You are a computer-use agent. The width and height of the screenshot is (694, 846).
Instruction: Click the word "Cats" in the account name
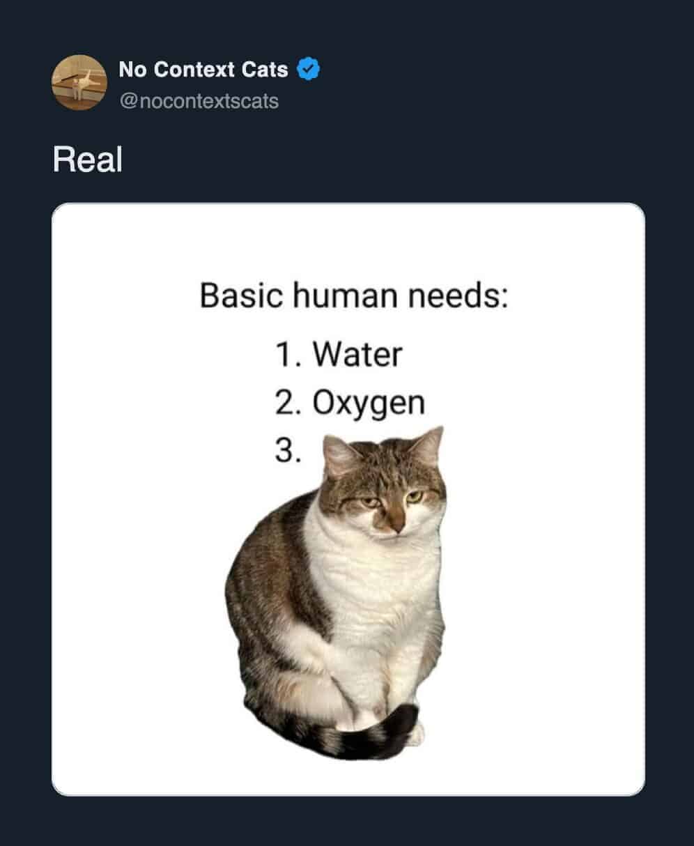click(265, 70)
